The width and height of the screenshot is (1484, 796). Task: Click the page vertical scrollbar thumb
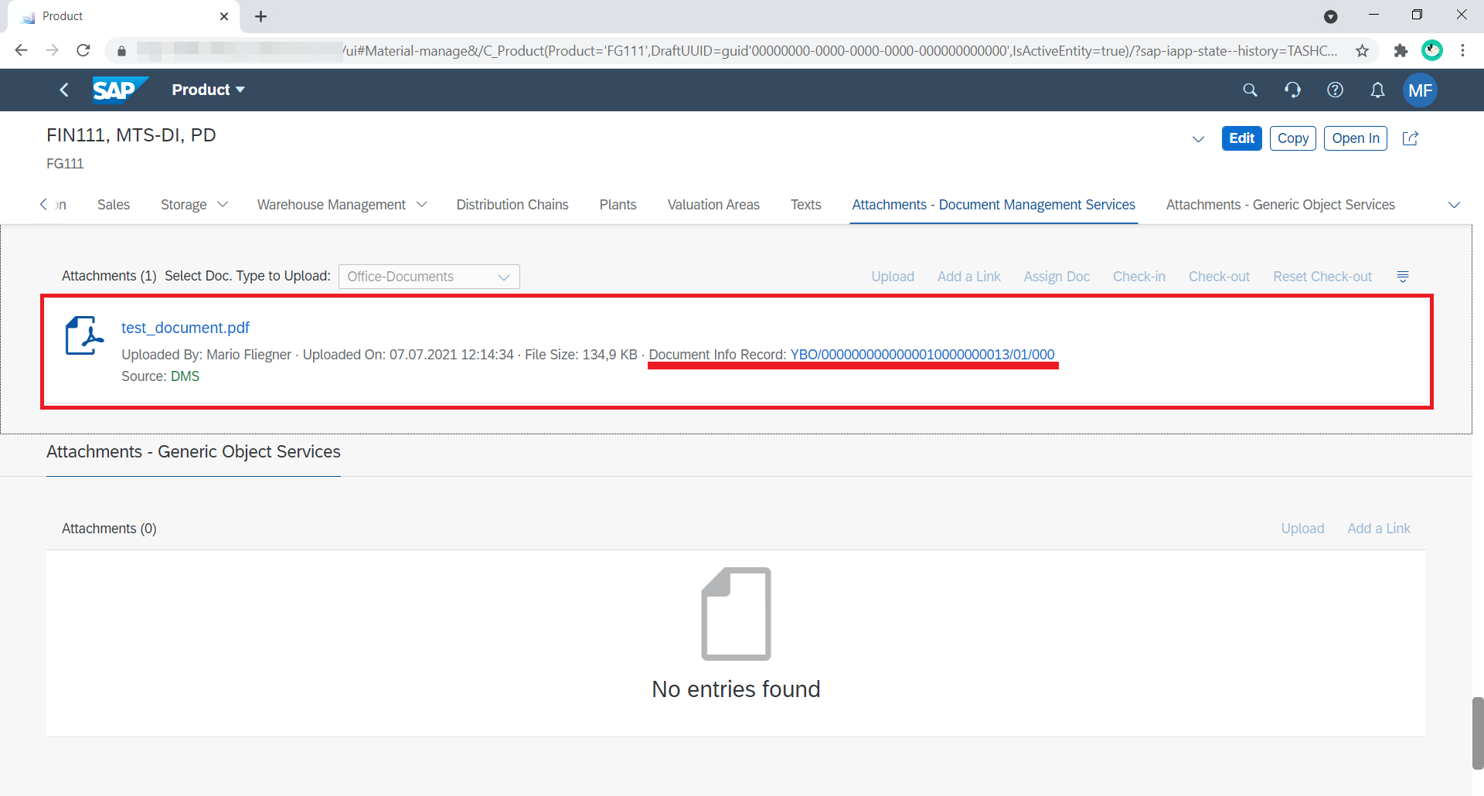[1477, 733]
